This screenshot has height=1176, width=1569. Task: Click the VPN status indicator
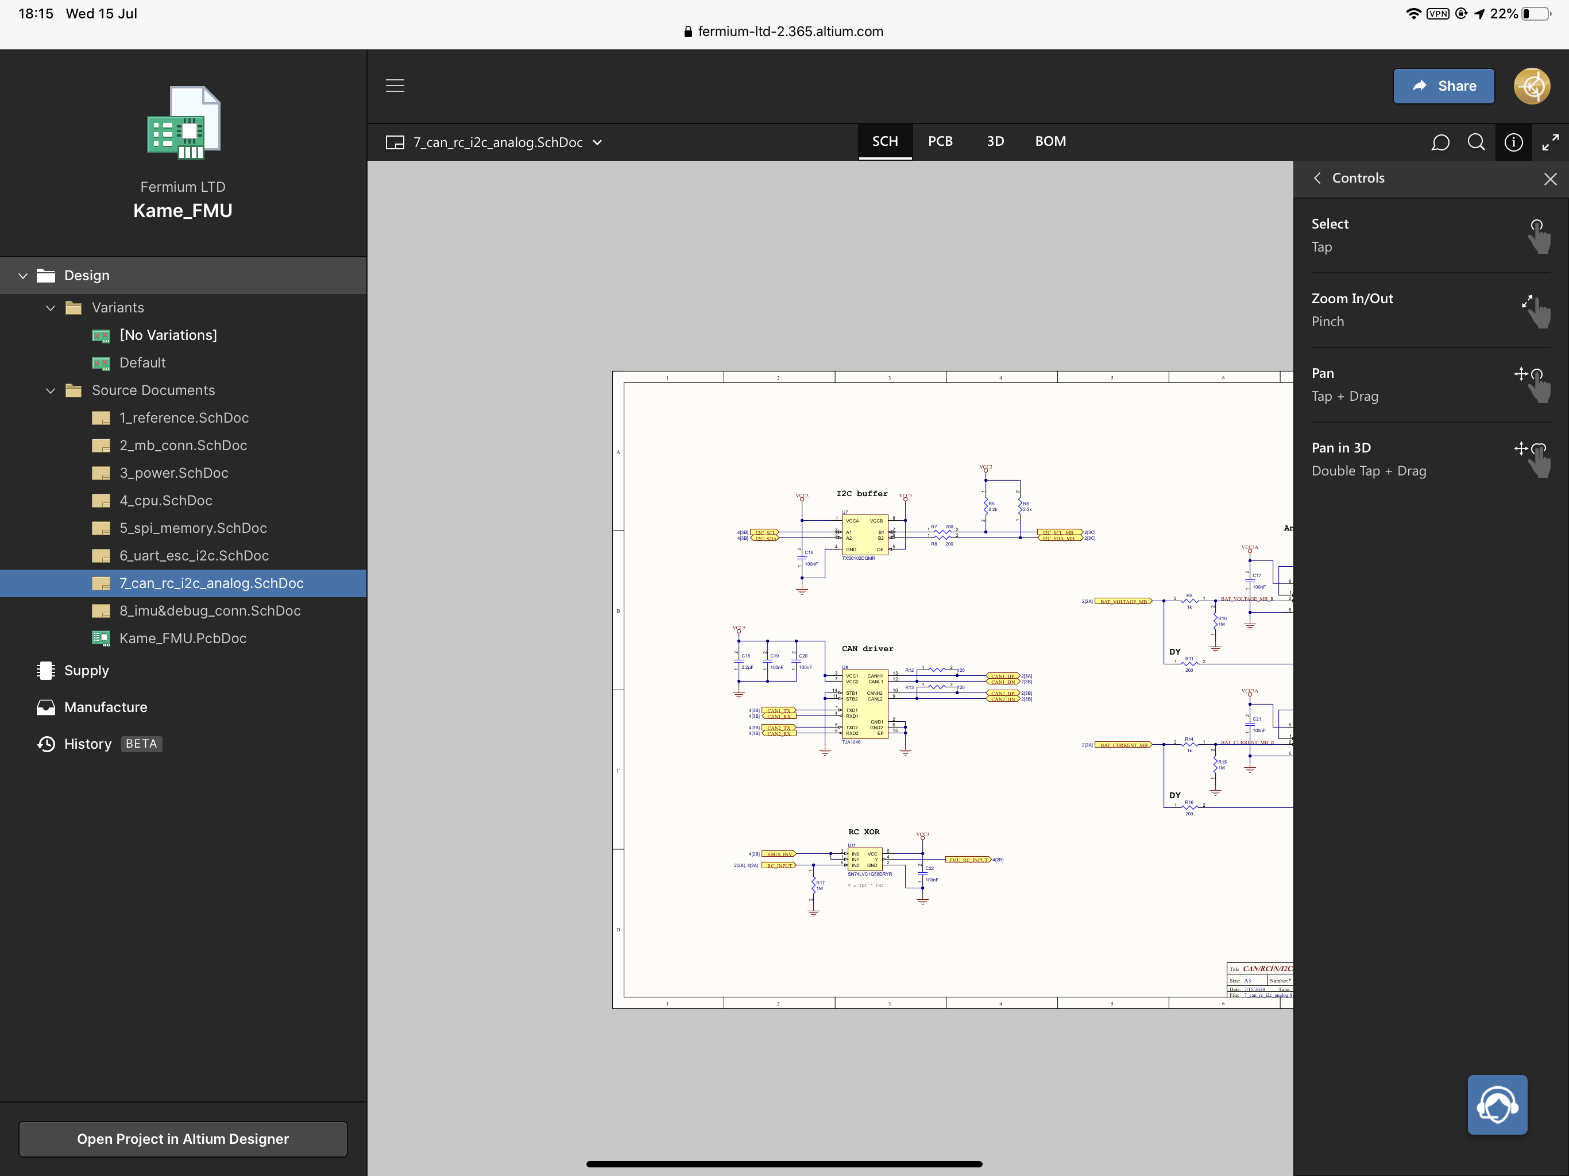click(1438, 13)
